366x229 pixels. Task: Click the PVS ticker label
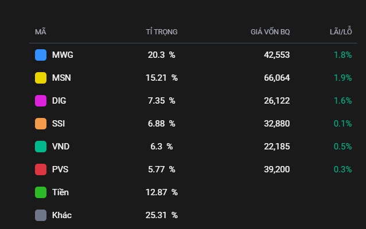coord(60,169)
